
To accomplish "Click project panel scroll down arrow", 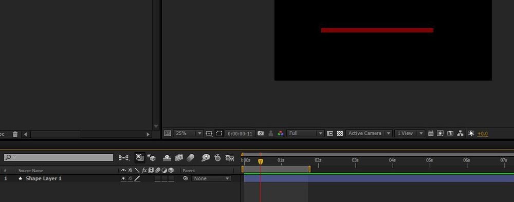I will tap(156, 126).
